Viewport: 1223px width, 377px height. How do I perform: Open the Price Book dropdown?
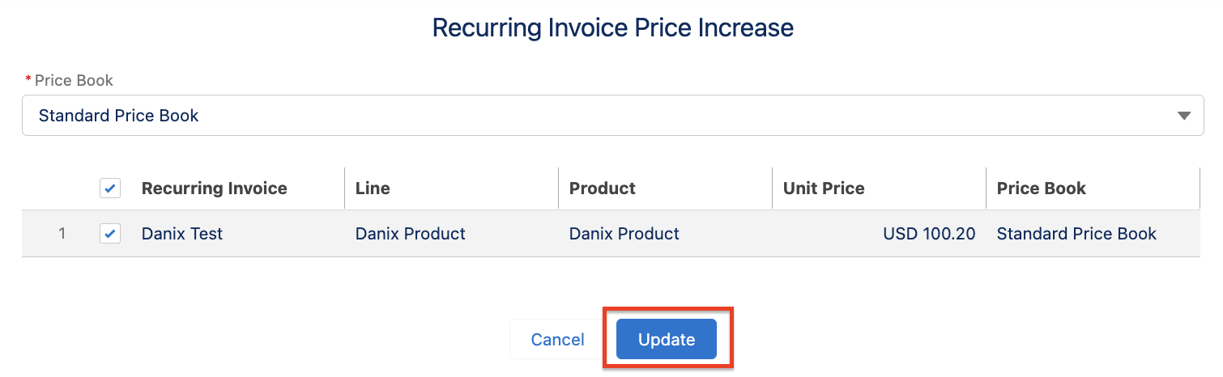[x=612, y=116]
